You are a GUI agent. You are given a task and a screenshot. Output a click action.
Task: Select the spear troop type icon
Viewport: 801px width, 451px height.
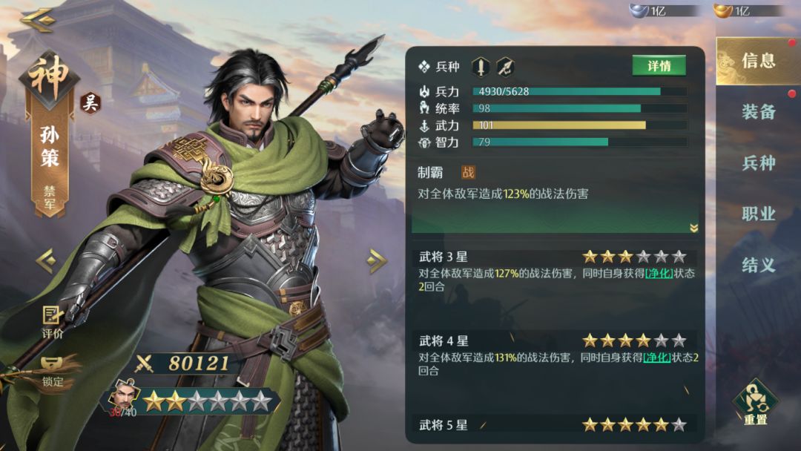coord(505,67)
